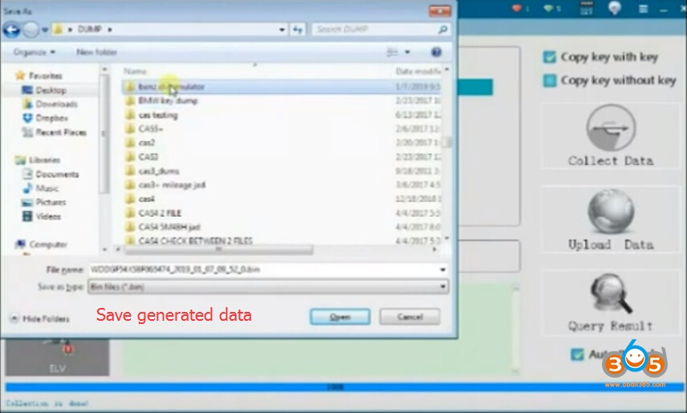The height and width of the screenshot is (413, 687).
Task: Click the horizontal scrollbar of file list
Action: 219,249
